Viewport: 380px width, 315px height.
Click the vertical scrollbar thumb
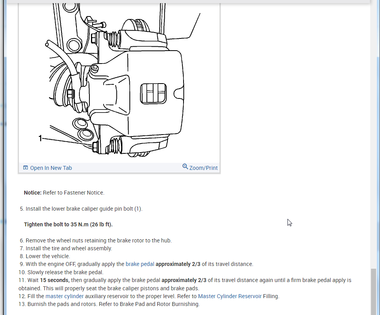point(373,292)
